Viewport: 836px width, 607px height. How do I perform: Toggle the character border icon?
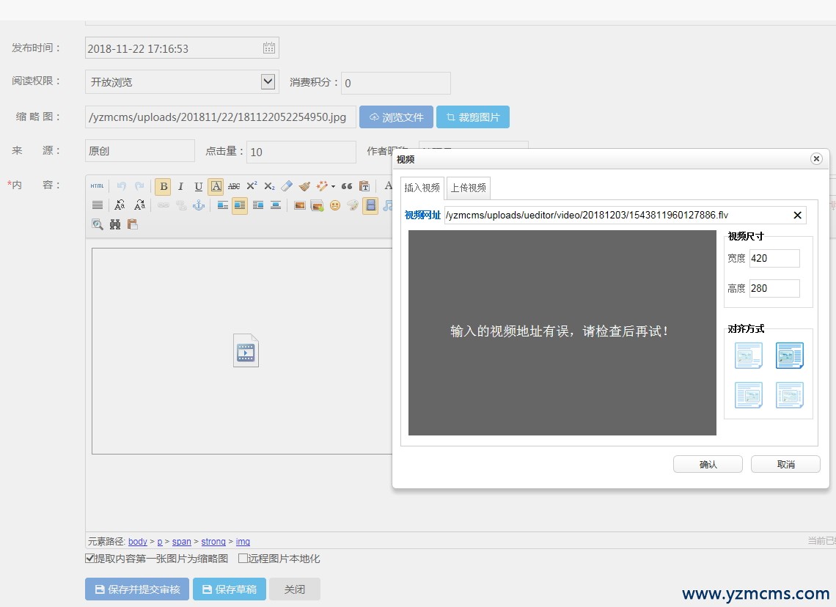(216, 186)
